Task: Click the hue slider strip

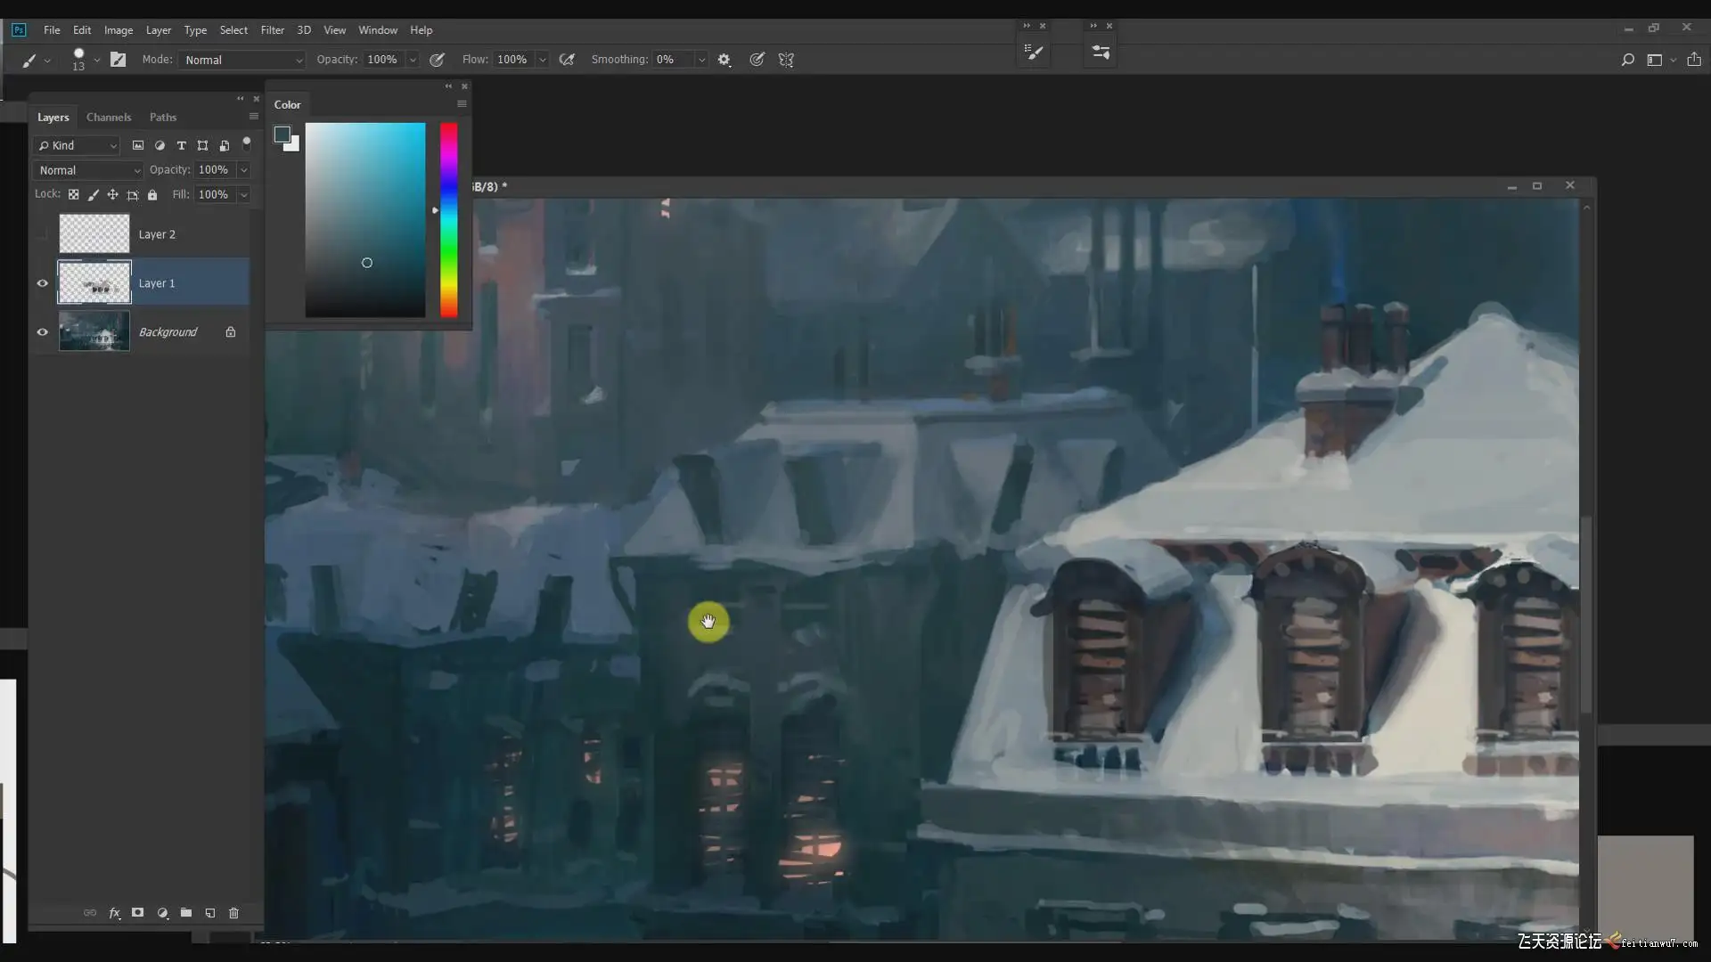Action: point(449,220)
